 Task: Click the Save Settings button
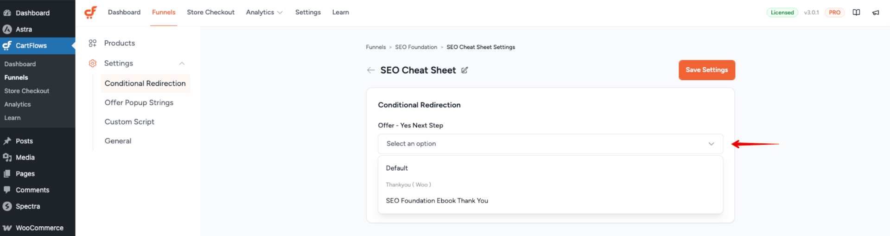click(x=706, y=70)
